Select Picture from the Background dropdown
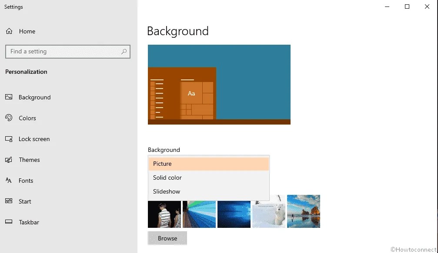Screen dimensions: 438x253 click(162, 164)
